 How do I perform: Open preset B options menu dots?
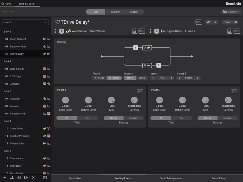point(150,31)
